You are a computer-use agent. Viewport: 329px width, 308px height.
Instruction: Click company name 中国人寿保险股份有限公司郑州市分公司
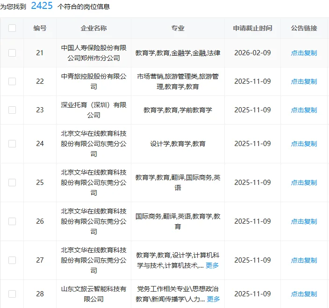click(94, 53)
